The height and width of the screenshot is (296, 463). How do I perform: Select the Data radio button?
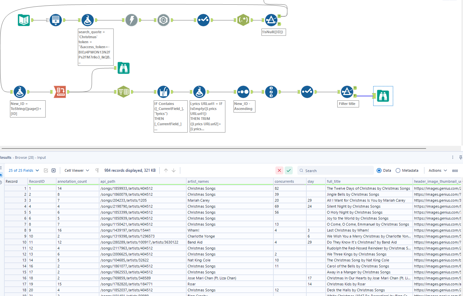(x=379, y=170)
